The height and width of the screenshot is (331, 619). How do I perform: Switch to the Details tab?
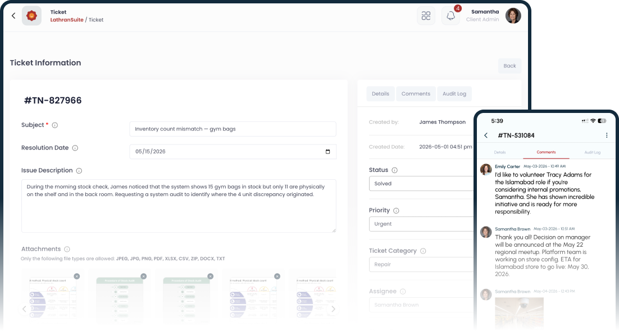click(x=381, y=94)
